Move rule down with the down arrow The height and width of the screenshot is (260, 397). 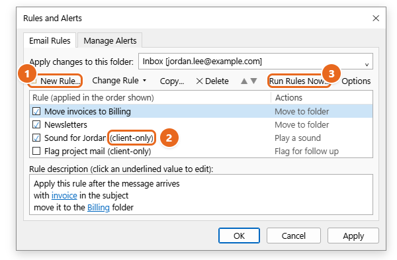coord(253,81)
